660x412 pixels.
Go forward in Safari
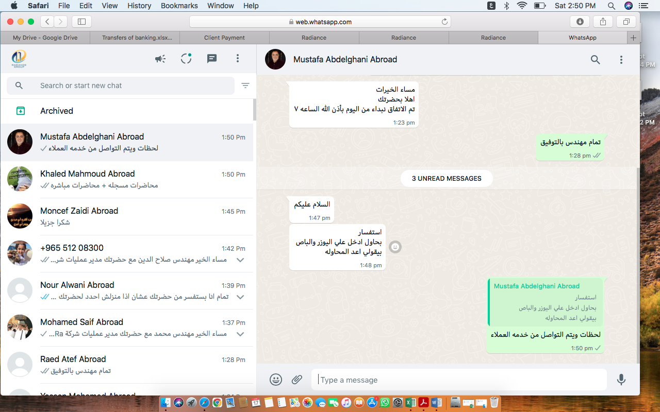pos(61,22)
